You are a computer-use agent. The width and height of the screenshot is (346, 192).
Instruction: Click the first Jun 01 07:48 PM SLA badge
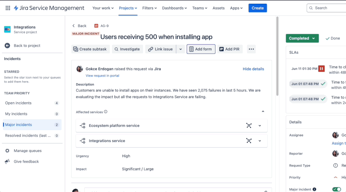308,84
